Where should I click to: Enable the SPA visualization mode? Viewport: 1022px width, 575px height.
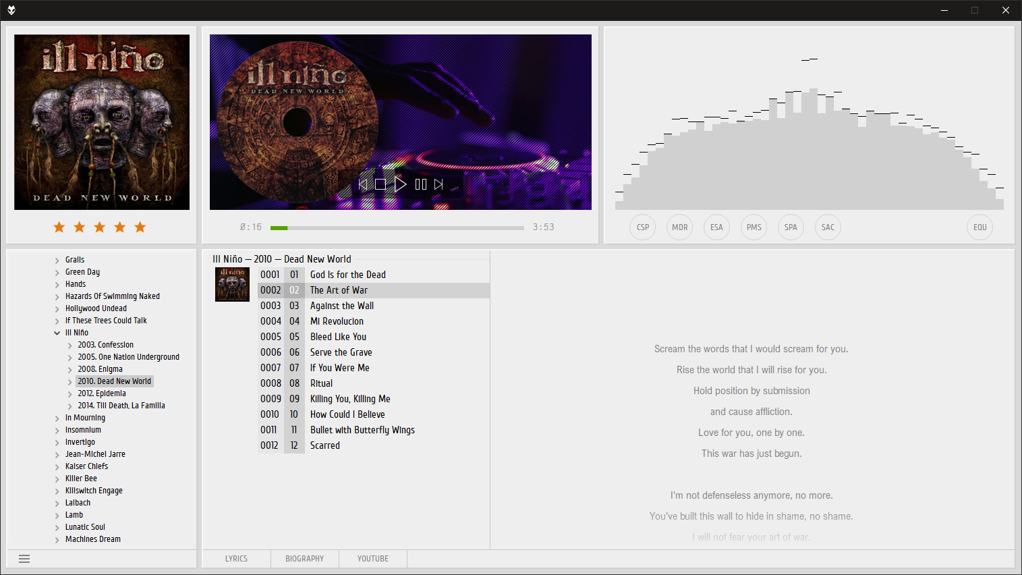pyautogui.click(x=791, y=227)
